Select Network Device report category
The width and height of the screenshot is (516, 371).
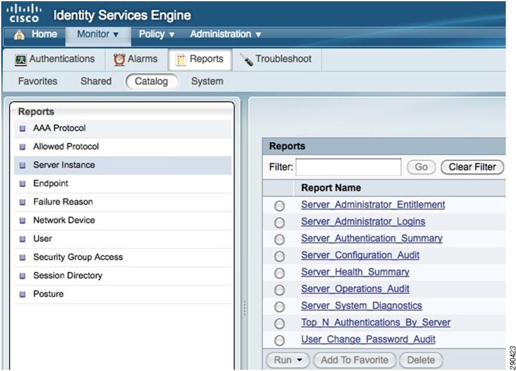pyautogui.click(x=123, y=220)
